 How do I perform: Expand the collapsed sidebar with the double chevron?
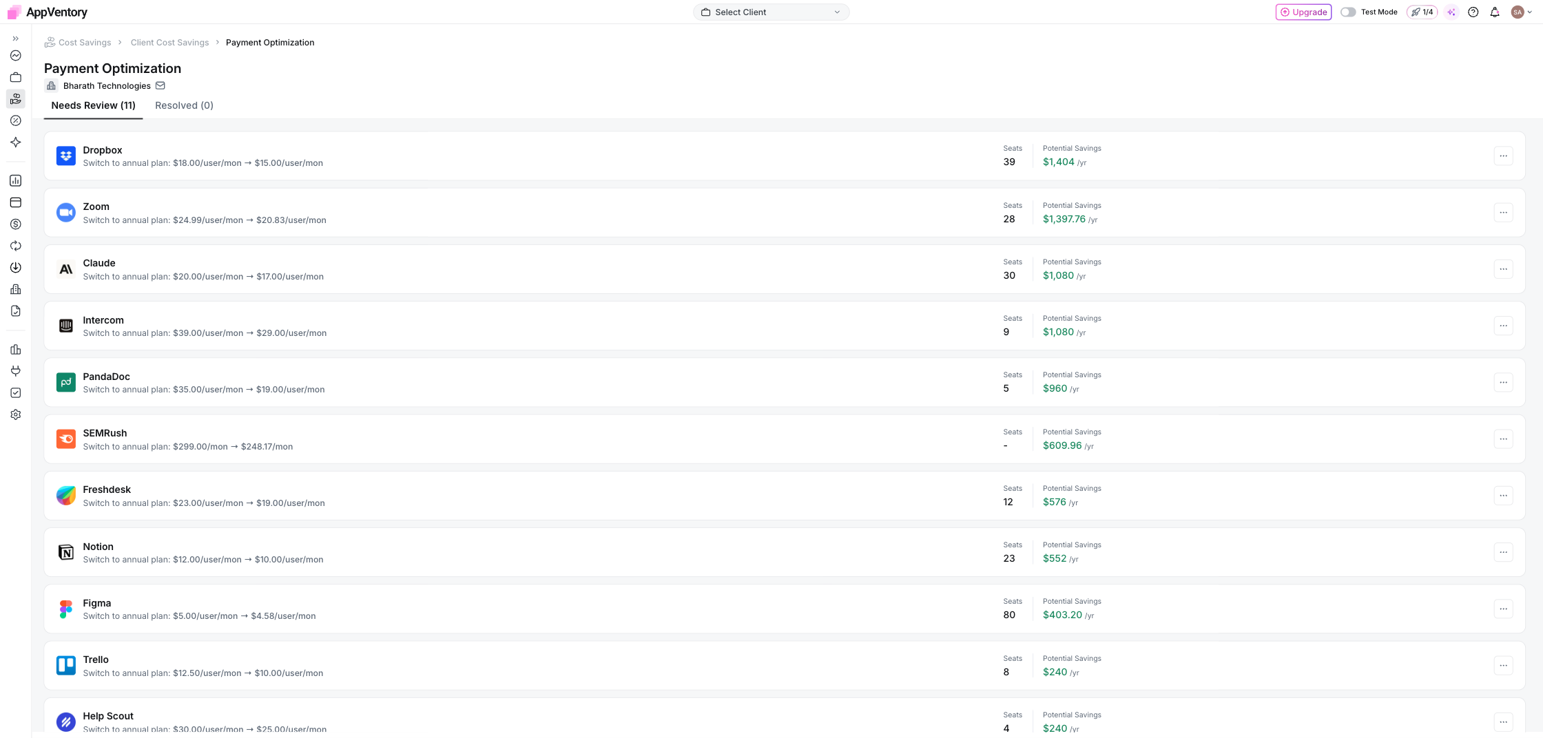tap(15, 39)
